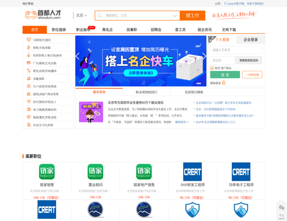Toggle the 接受用户协议 checkbox

[x=212, y=68]
